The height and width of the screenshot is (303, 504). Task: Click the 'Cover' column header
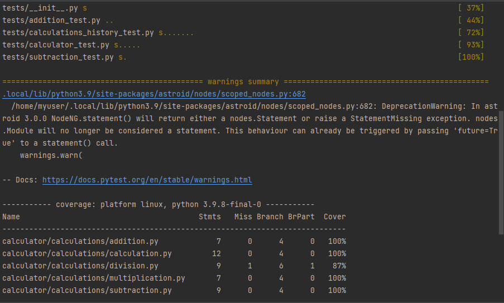tap(335, 217)
